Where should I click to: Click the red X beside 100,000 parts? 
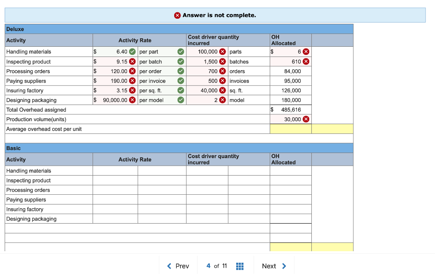223,52
